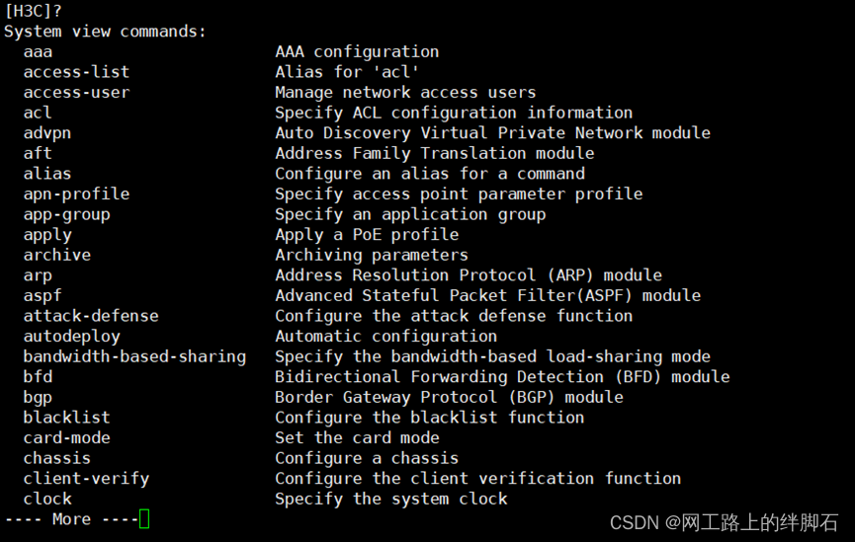Click 'Advanced Stateful Packet Filter(ASPF) module'
The width and height of the screenshot is (855, 542).
(488, 296)
